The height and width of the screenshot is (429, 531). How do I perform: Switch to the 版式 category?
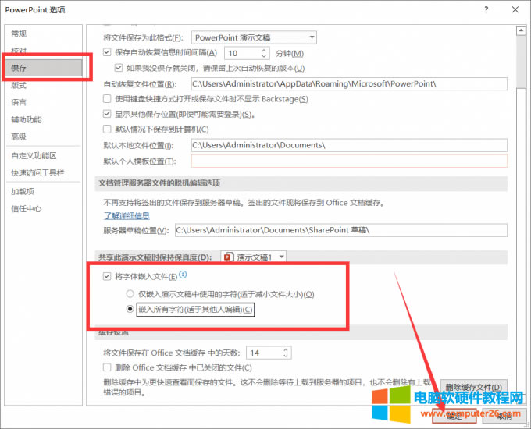tap(44, 85)
